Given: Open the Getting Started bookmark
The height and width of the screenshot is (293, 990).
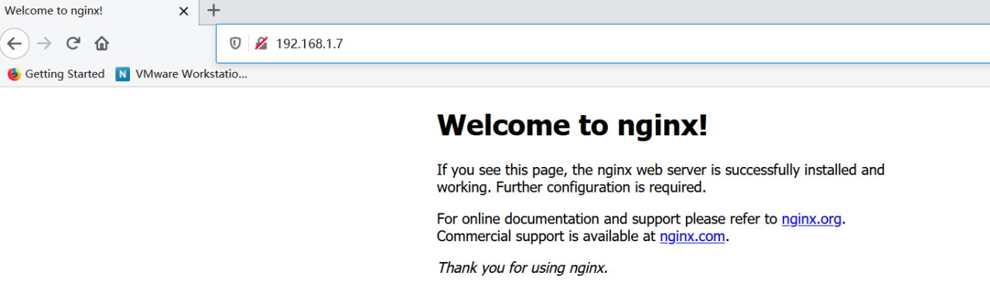Looking at the screenshot, I should pos(56,74).
